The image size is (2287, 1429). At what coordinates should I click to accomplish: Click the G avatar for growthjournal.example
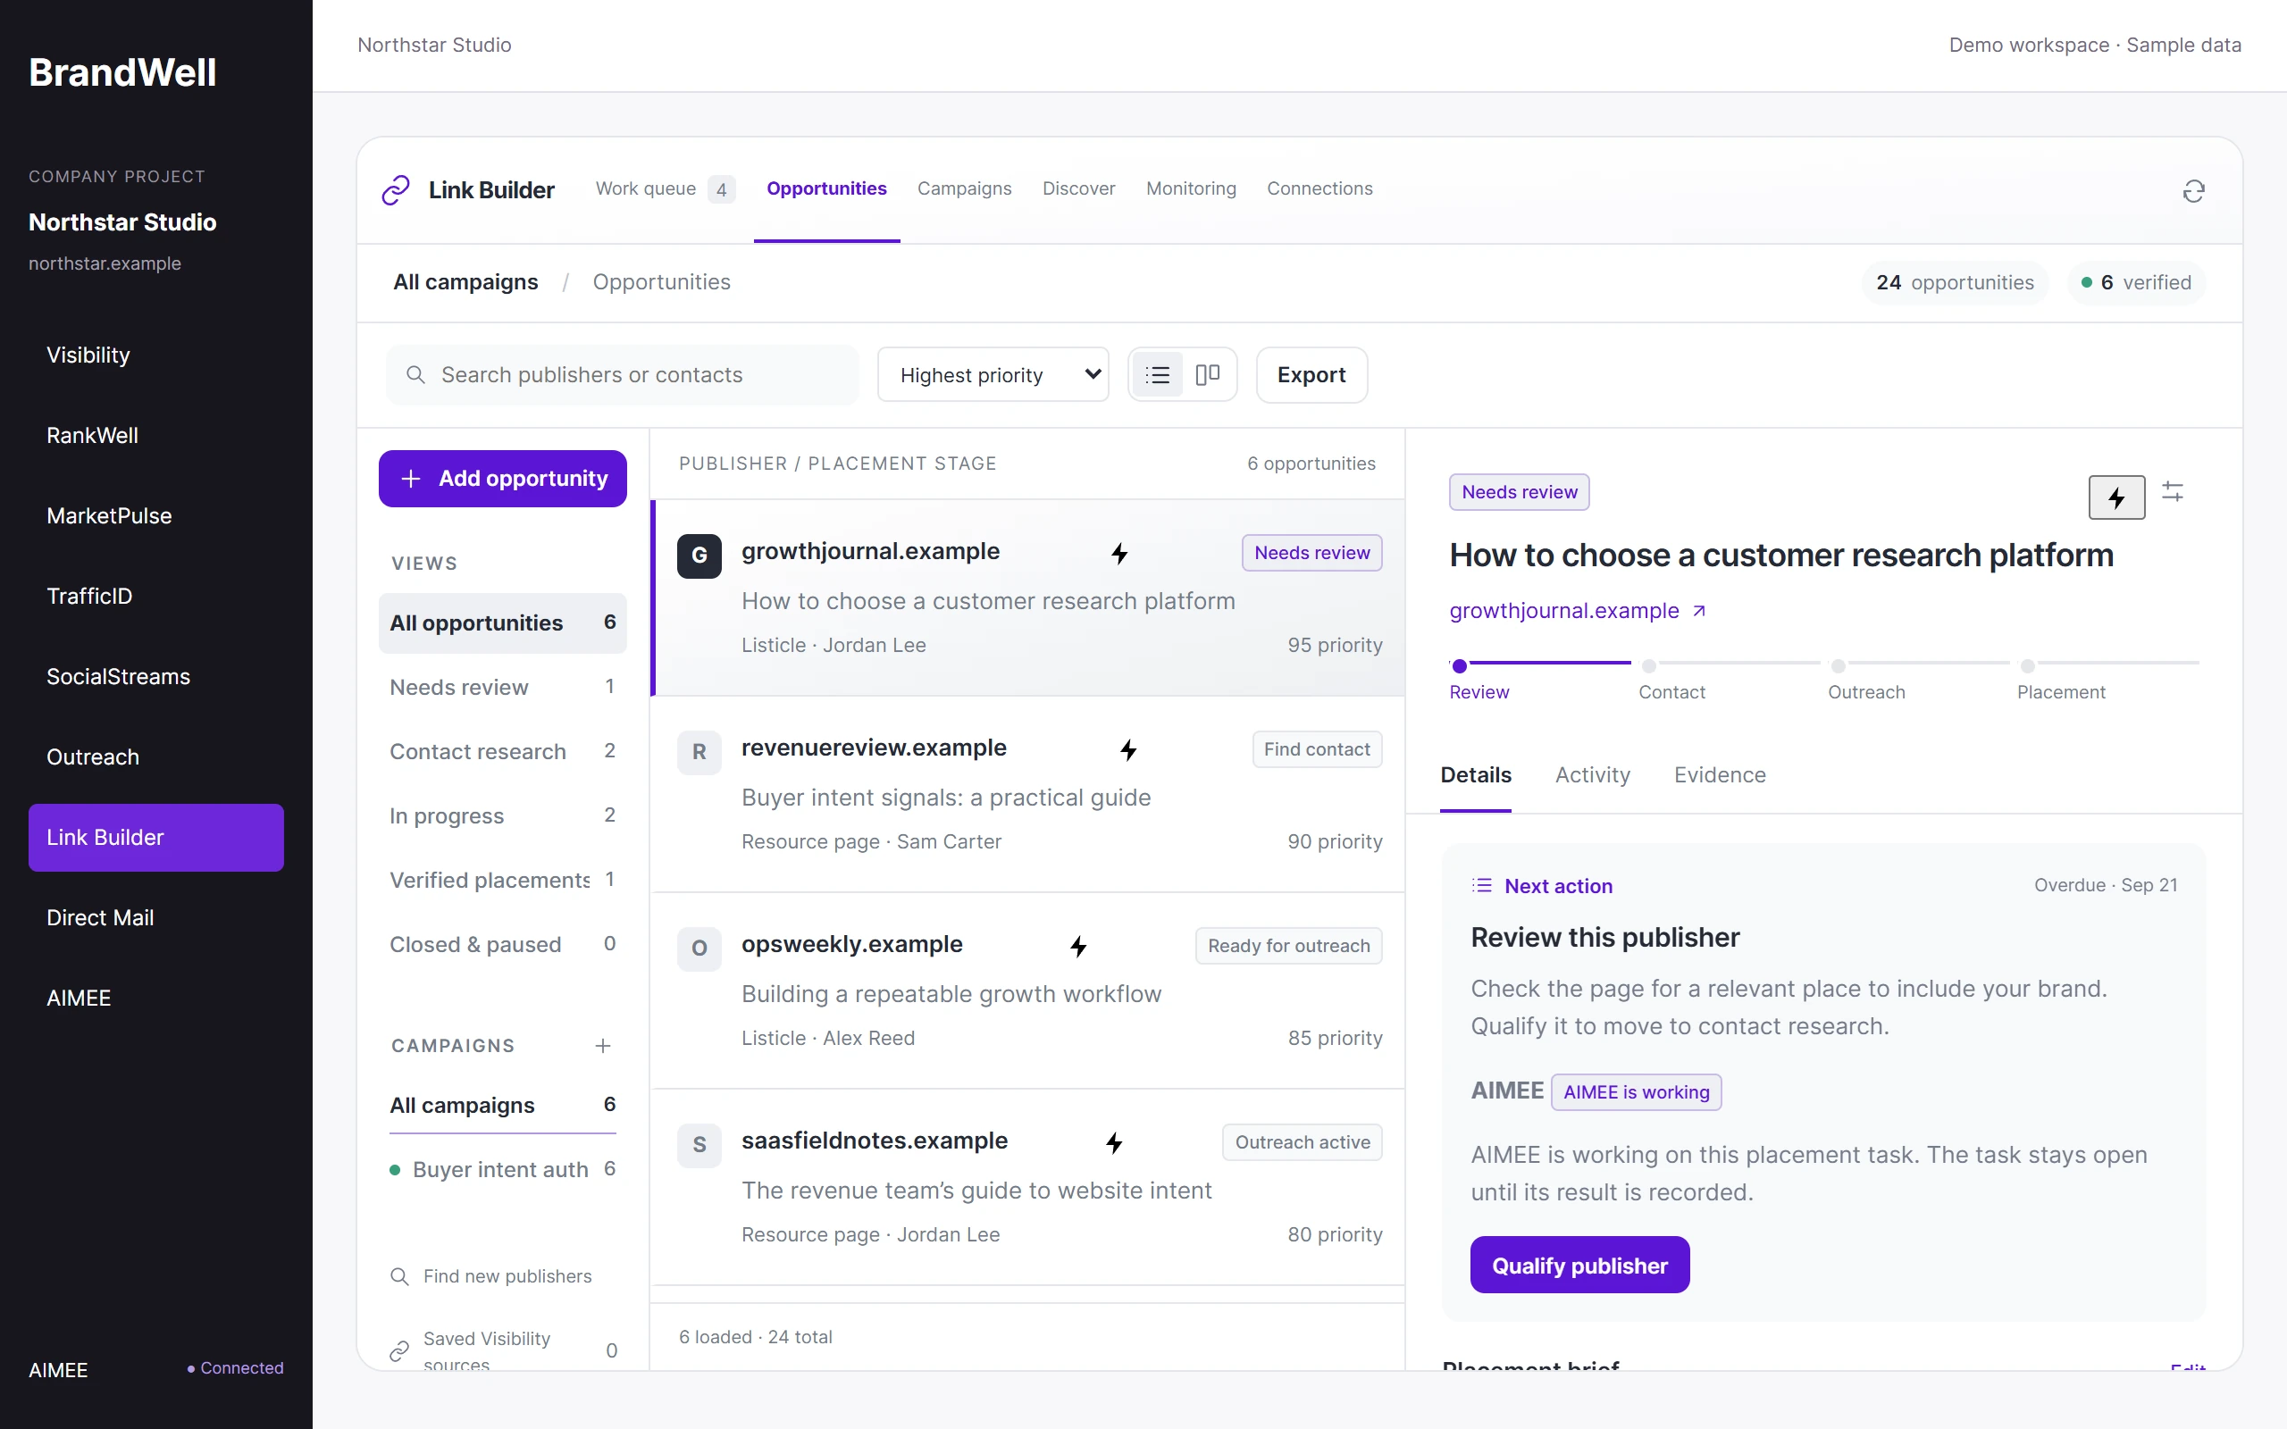[x=700, y=555]
